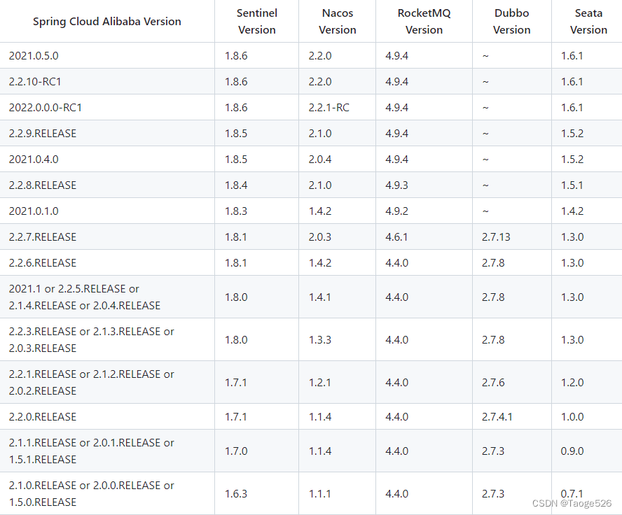Select the 2021.0.5.0 version row label
This screenshot has width=622, height=515.
pos(34,56)
